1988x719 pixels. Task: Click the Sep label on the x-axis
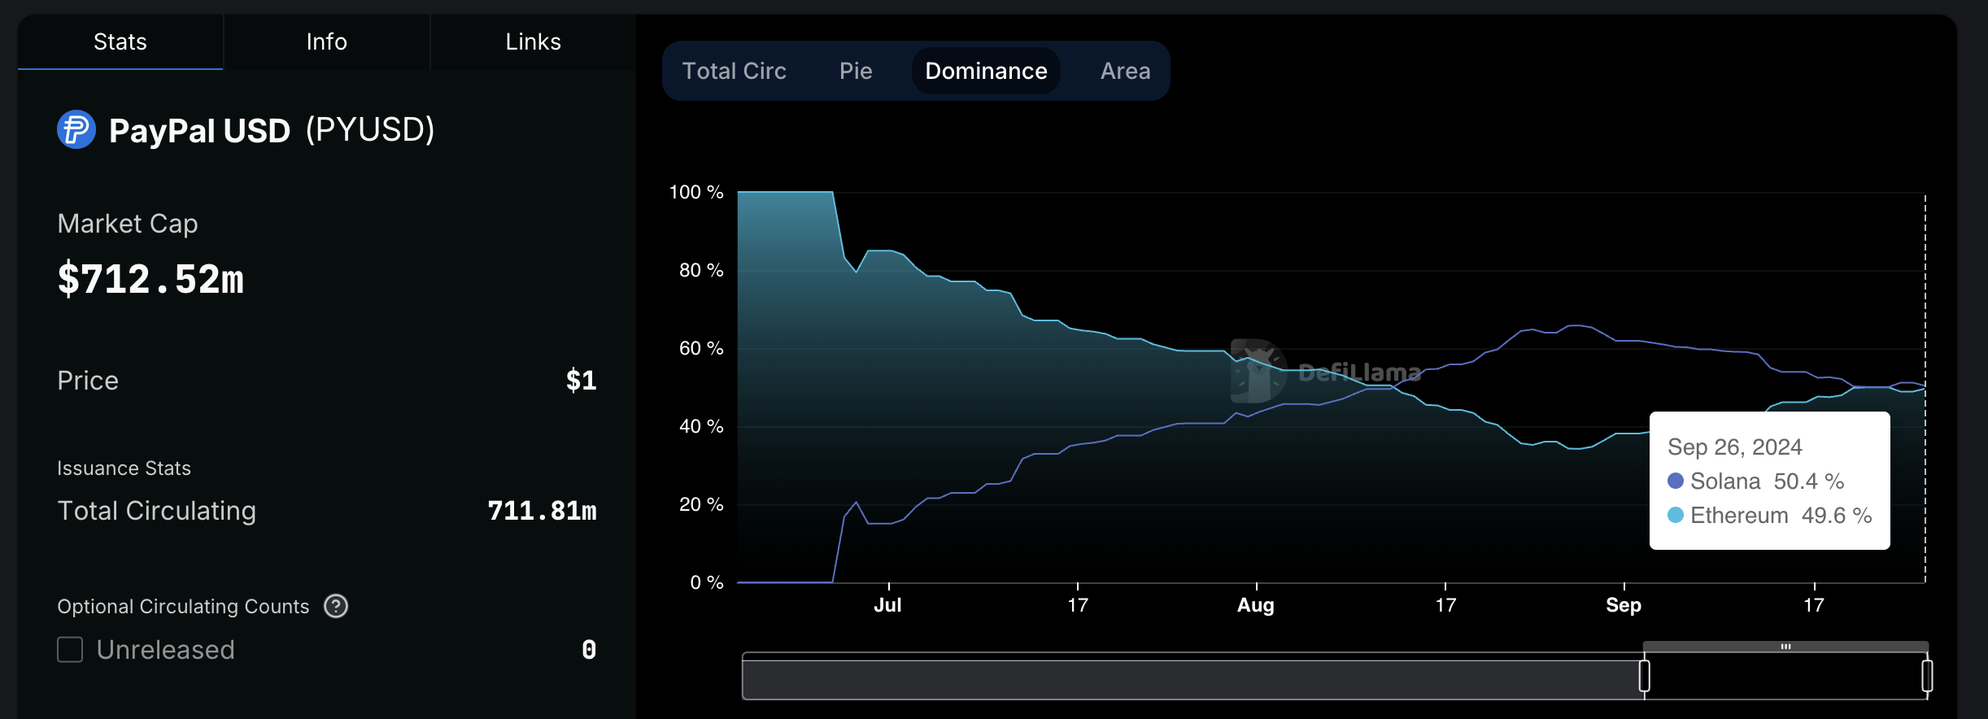click(1624, 605)
